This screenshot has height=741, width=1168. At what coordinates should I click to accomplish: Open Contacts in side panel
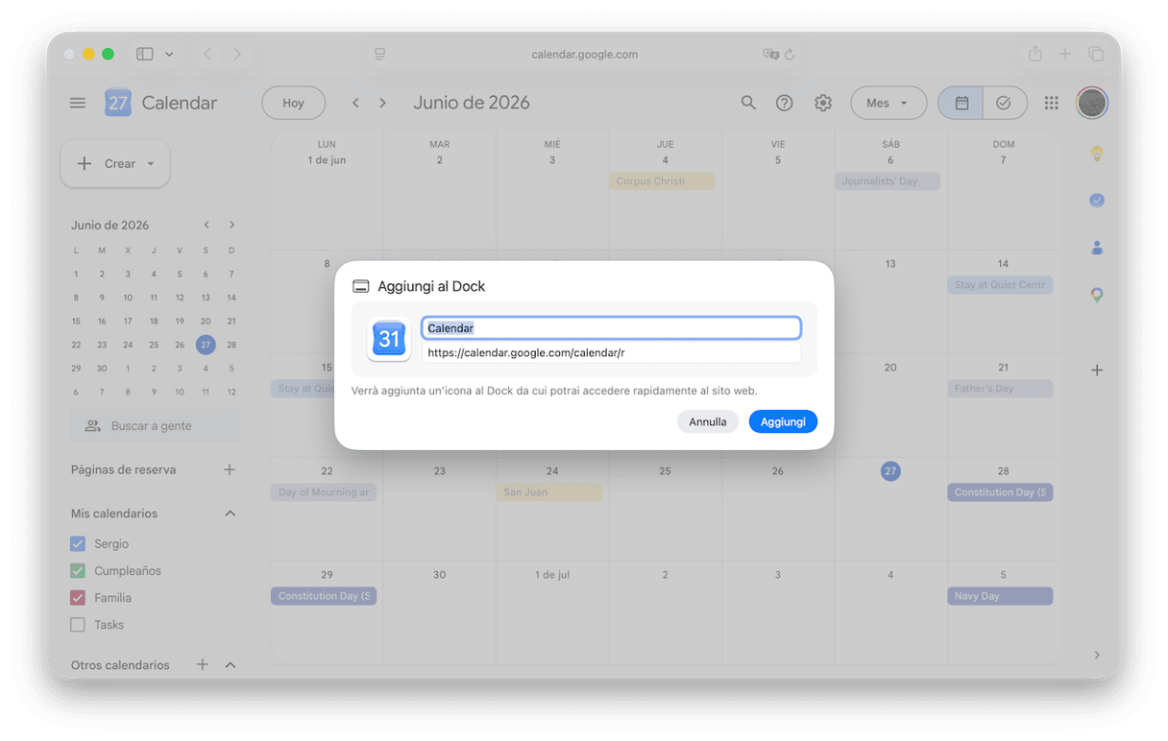coord(1097,248)
